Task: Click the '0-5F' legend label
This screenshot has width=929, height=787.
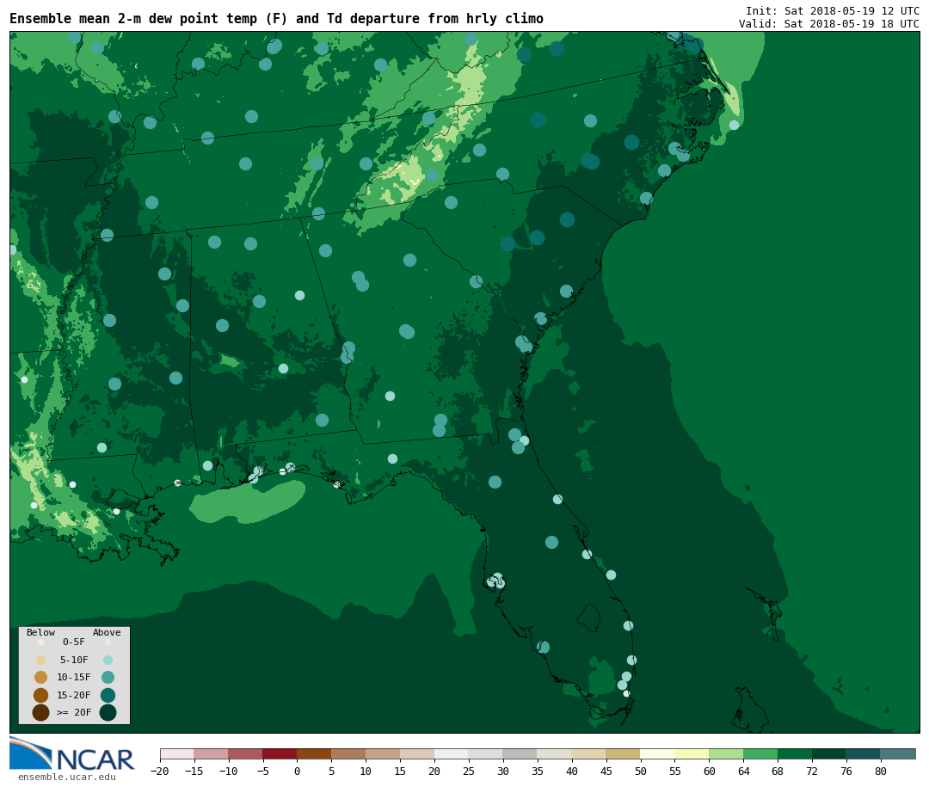Action: pyautogui.click(x=74, y=642)
